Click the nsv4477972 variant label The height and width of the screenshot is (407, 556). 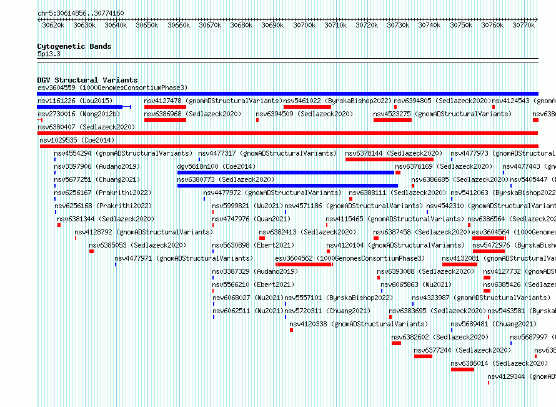coord(272,193)
